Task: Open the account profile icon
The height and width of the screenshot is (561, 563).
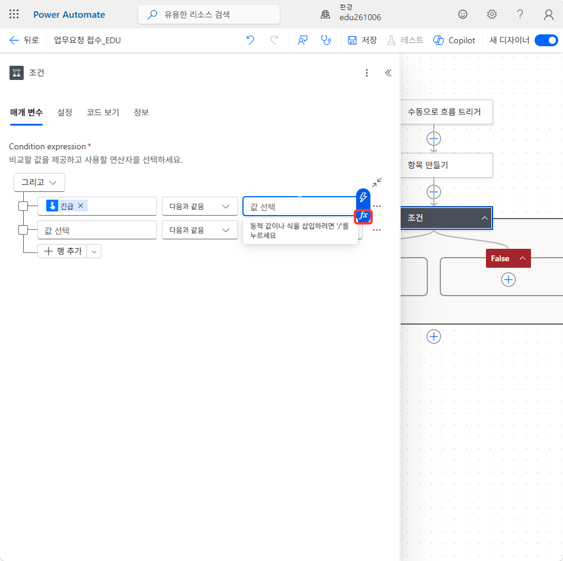Action: 548,14
